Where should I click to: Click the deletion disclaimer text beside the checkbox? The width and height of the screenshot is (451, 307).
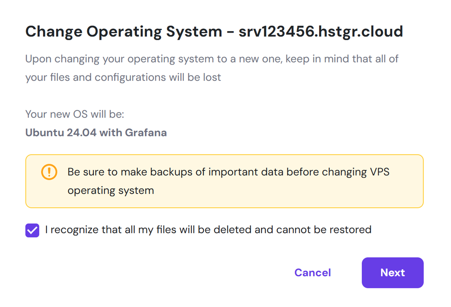point(209,230)
